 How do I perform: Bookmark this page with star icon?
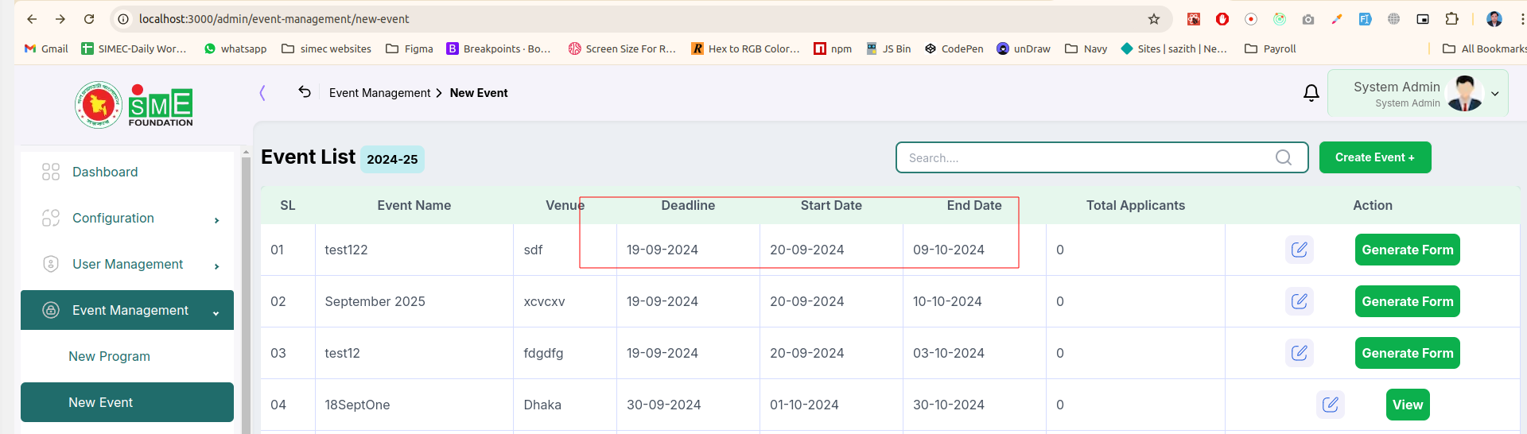pyautogui.click(x=1153, y=19)
